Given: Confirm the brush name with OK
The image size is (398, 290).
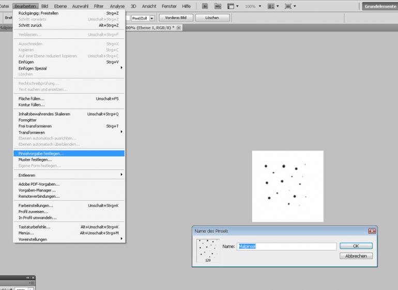Looking at the screenshot, I should (356, 246).
